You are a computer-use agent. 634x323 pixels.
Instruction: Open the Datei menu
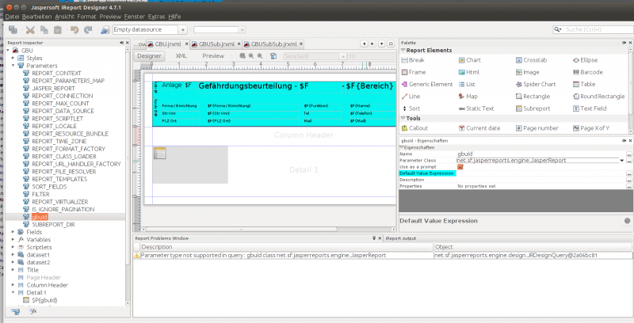(x=13, y=17)
